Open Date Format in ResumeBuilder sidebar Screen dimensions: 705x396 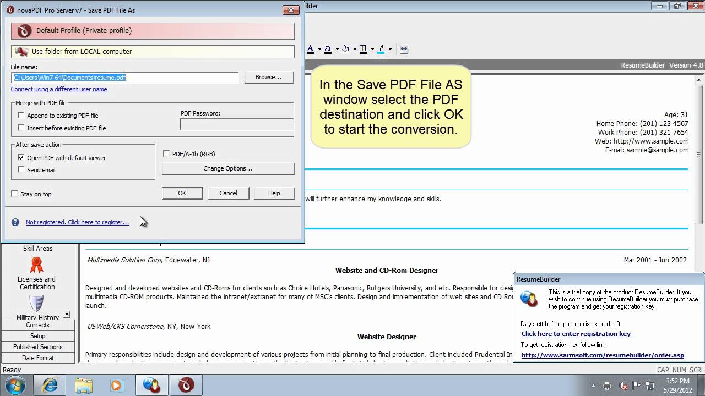(38, 358)
